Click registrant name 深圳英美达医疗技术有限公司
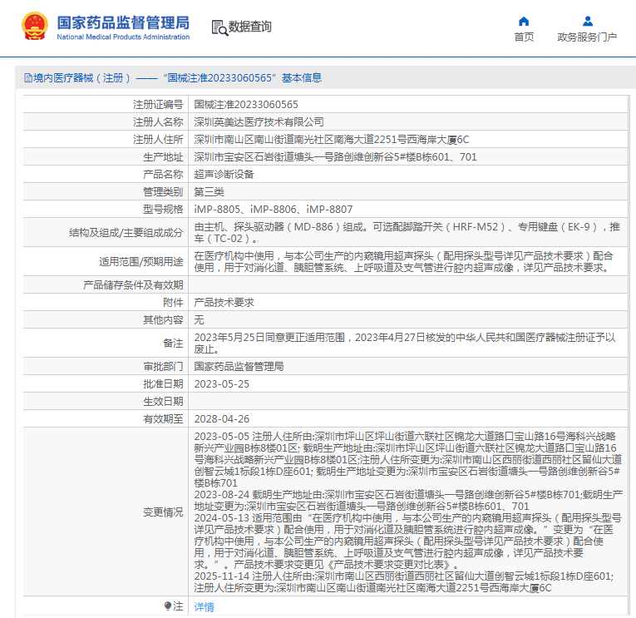This screenshot has height=618, width=636. (x=259, y=122)
